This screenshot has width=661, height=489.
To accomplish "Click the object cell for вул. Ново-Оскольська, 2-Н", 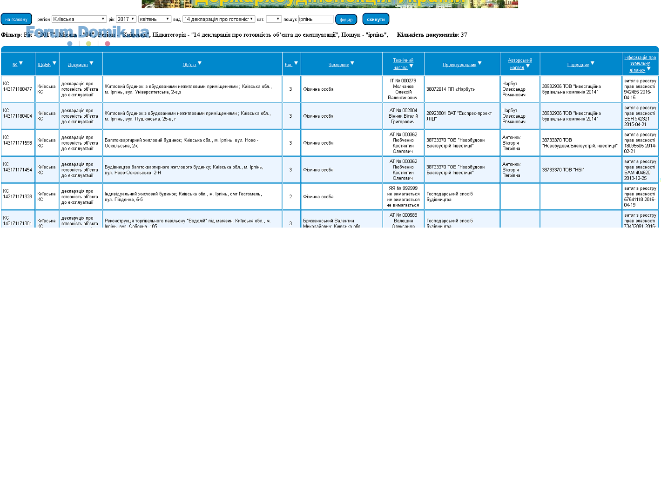I will [192, 170].
